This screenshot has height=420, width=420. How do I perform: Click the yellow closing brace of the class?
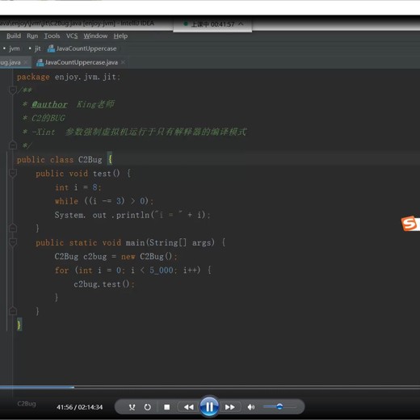[19, 325]
